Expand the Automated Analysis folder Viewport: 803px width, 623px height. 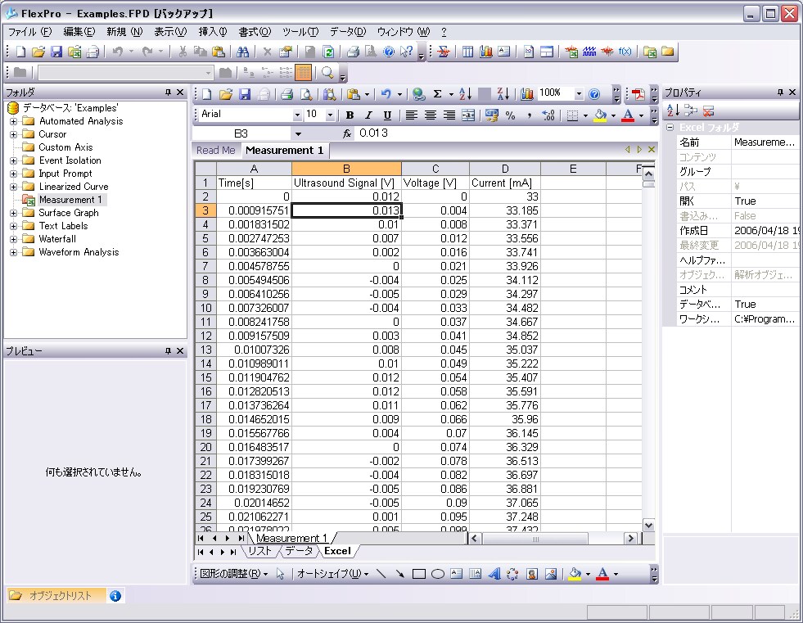point(14,121)
